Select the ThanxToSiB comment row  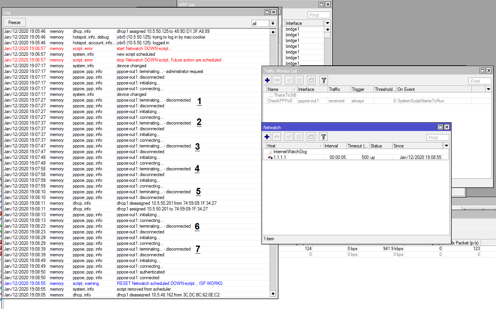click(x=377, y=95)
